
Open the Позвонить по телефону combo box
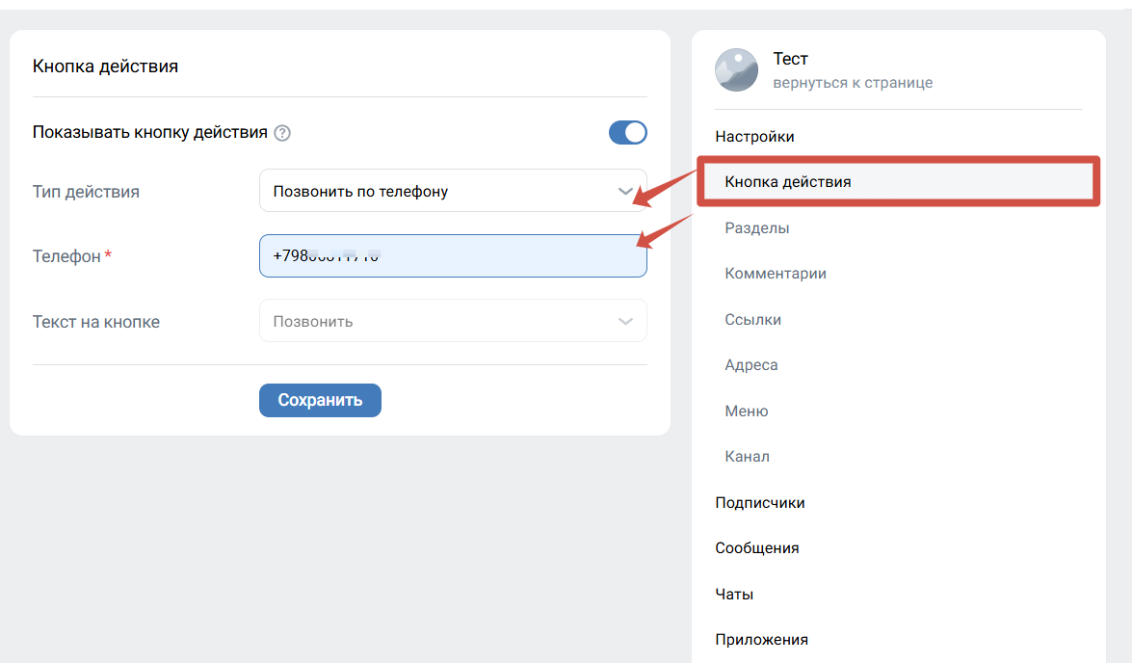[453, 191]
